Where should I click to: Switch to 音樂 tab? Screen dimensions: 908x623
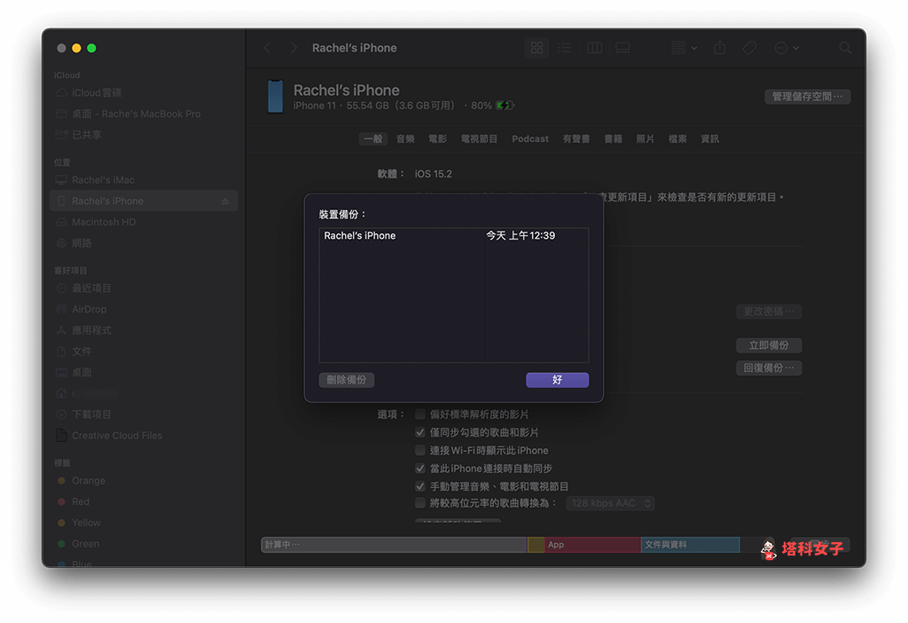click(x=405, y=139)
